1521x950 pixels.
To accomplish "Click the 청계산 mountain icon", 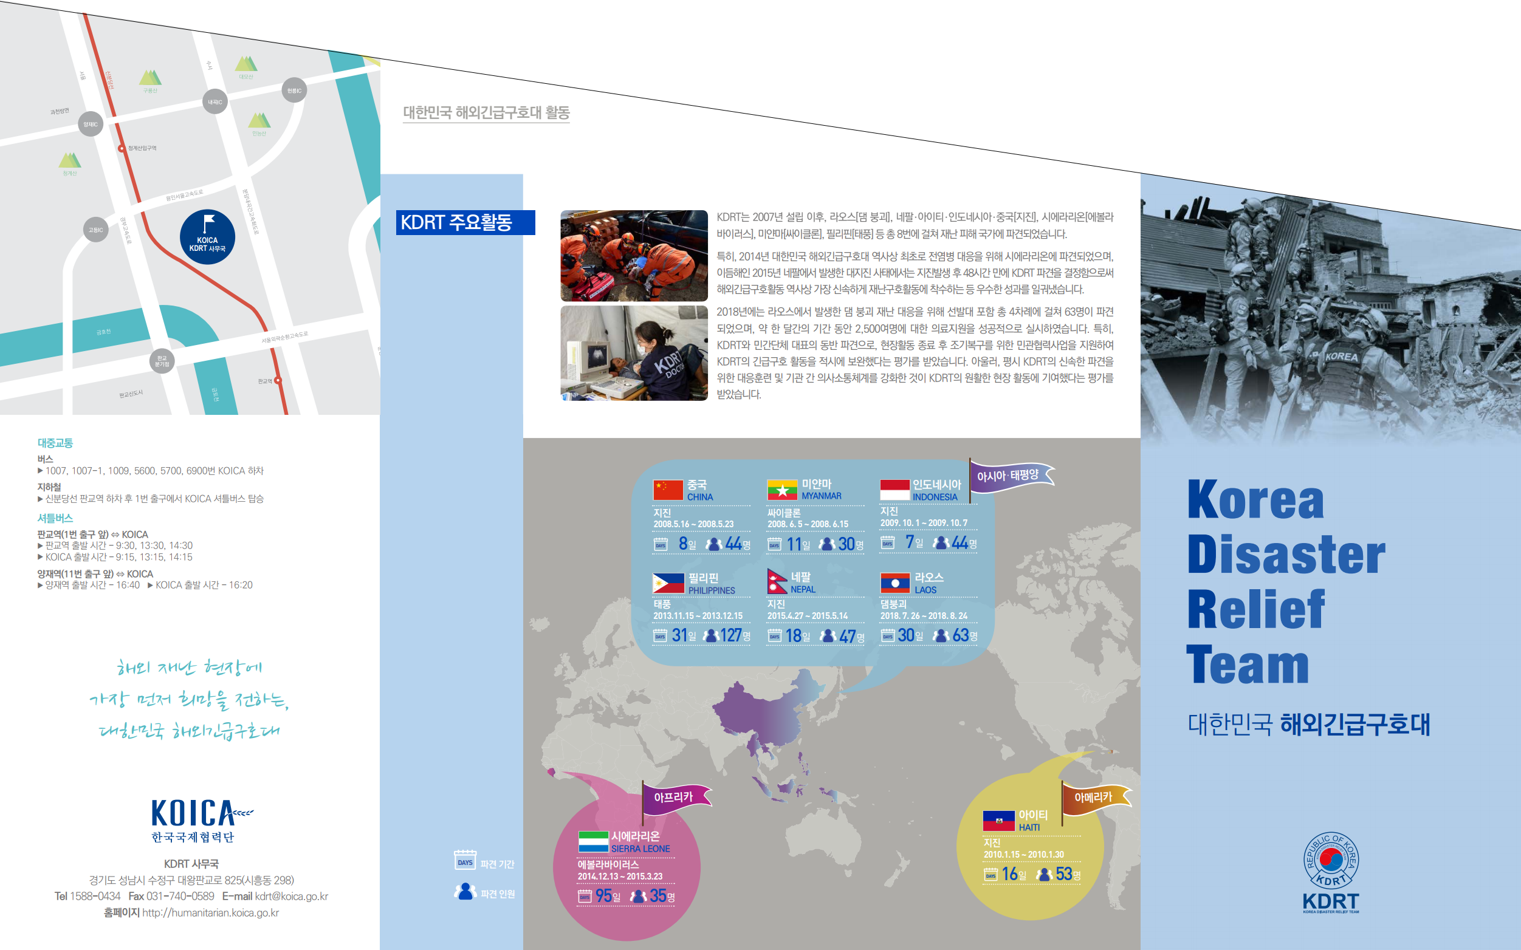I will 70,160.
